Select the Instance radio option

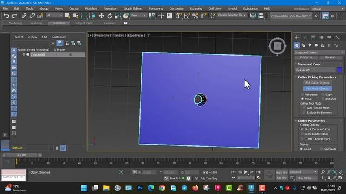(x=323, y=99)
